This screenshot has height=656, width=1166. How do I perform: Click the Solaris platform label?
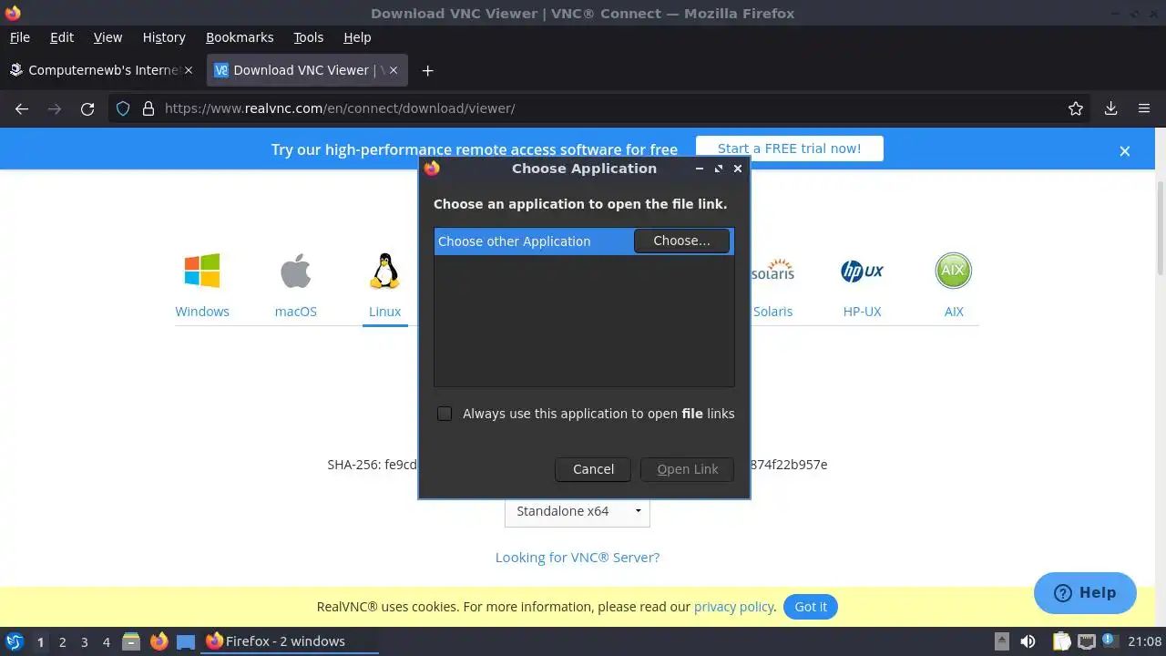(773, 312)
